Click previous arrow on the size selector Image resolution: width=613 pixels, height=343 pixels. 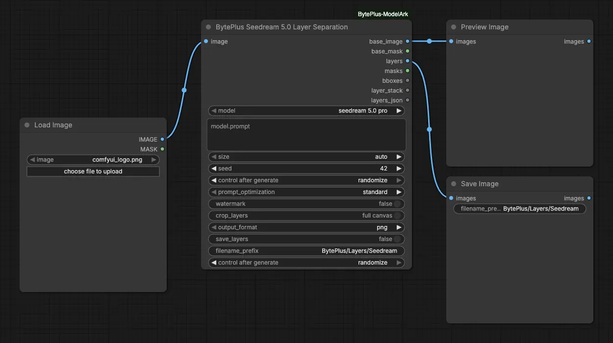pyautogui.click(x=214, y=157)
